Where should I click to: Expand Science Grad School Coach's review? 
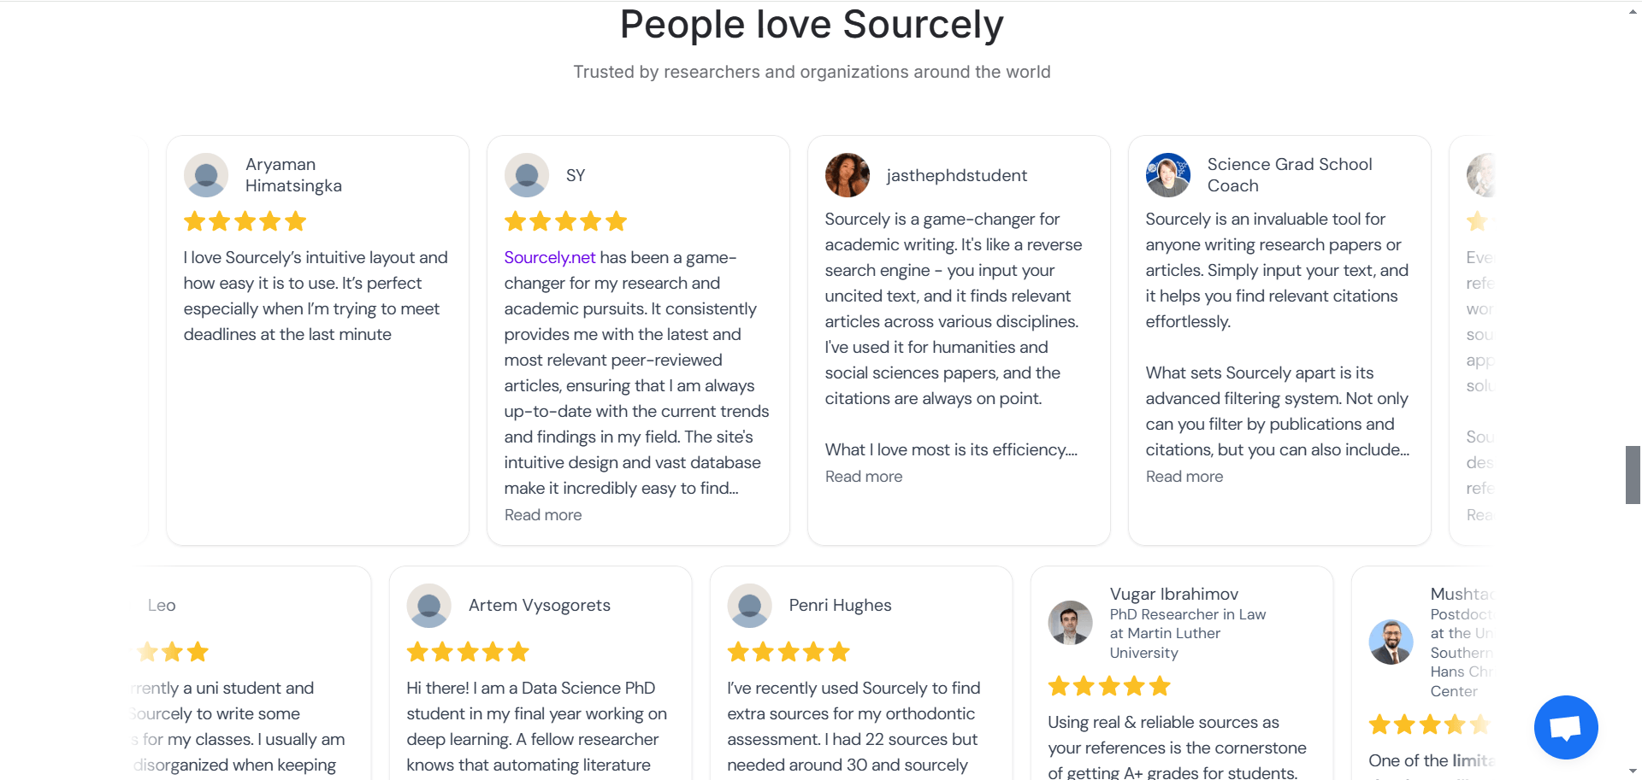pos(1184,477)
